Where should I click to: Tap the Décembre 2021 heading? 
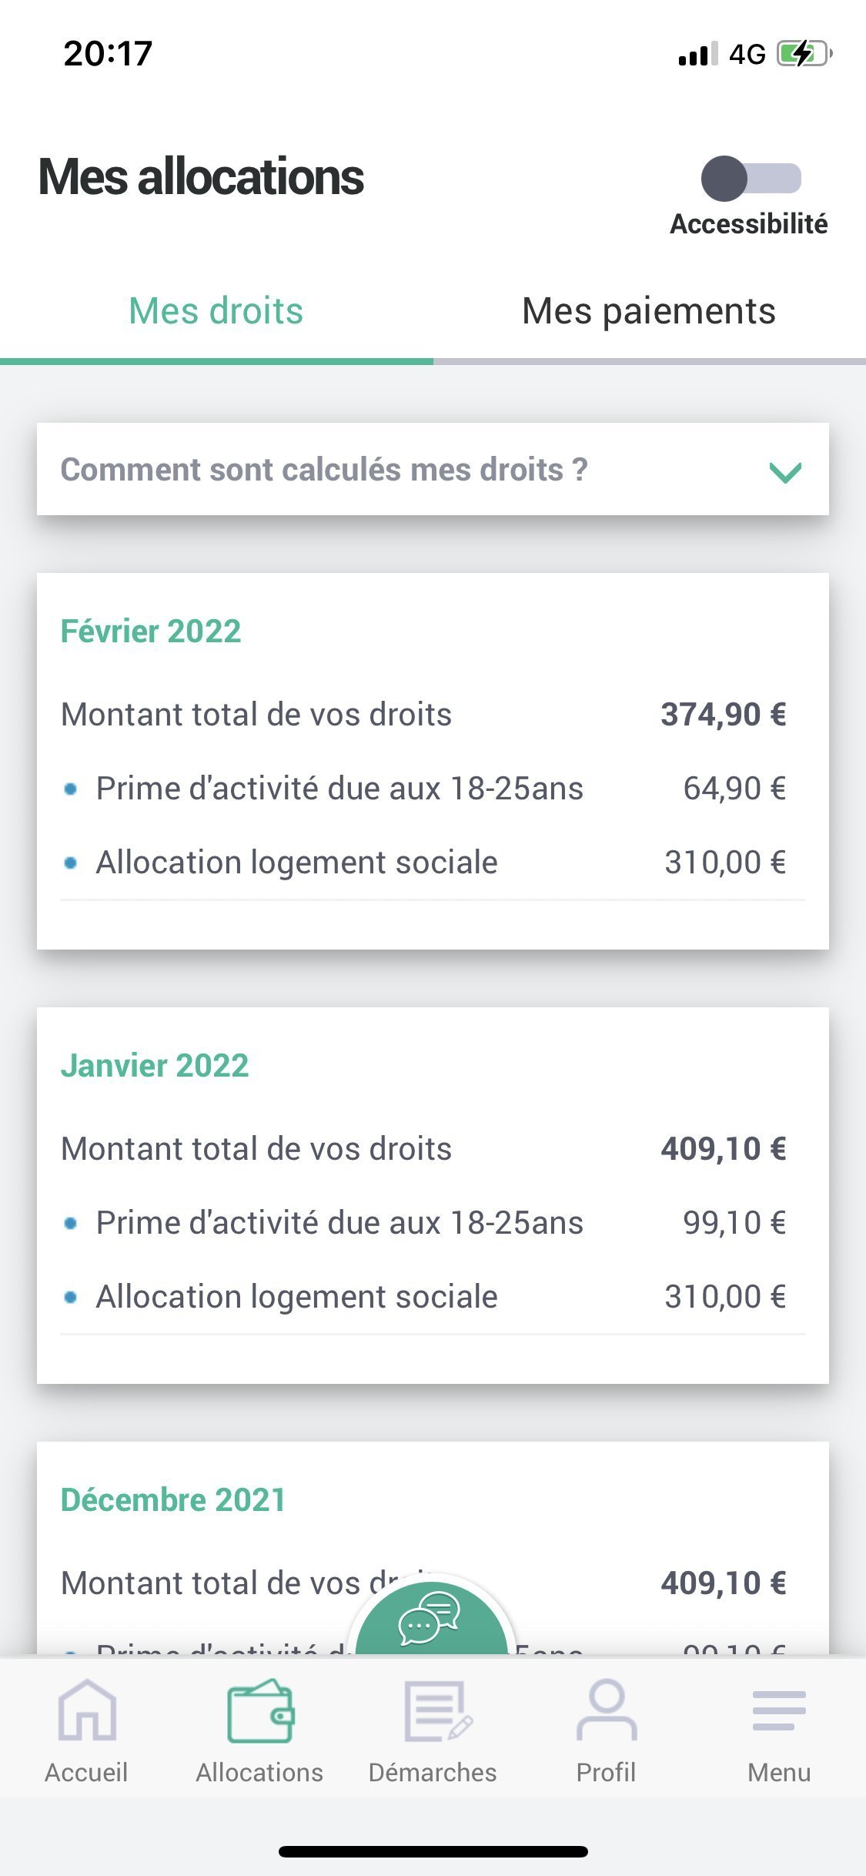coord(173,1500)
